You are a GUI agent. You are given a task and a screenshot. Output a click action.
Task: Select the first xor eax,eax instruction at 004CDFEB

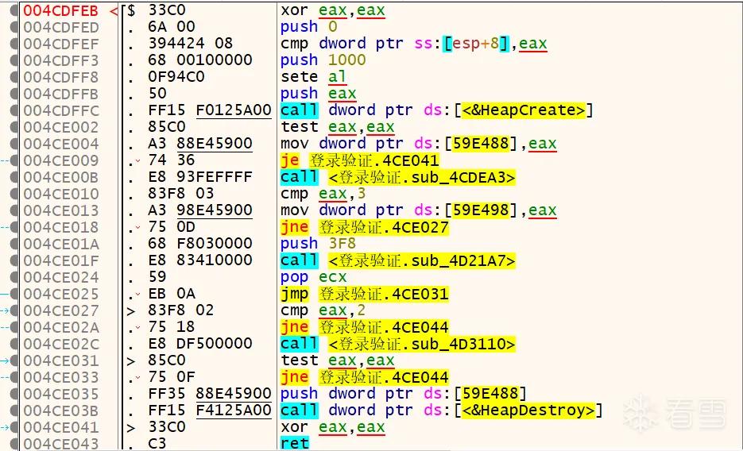(x=333, y=10)
